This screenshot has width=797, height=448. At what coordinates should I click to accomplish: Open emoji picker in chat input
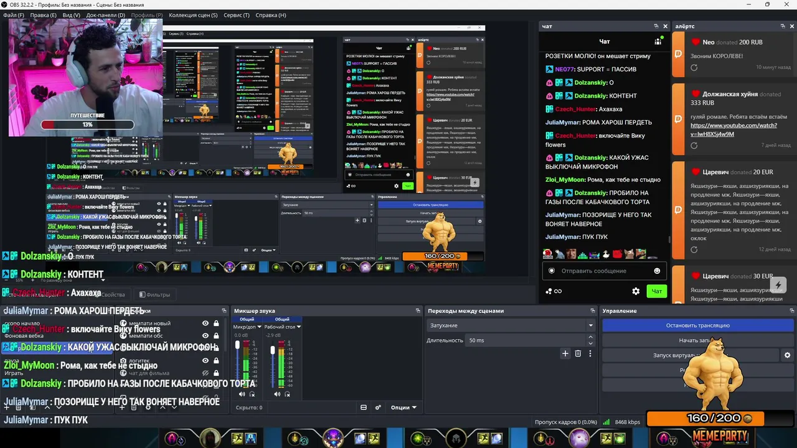[657, 271]
